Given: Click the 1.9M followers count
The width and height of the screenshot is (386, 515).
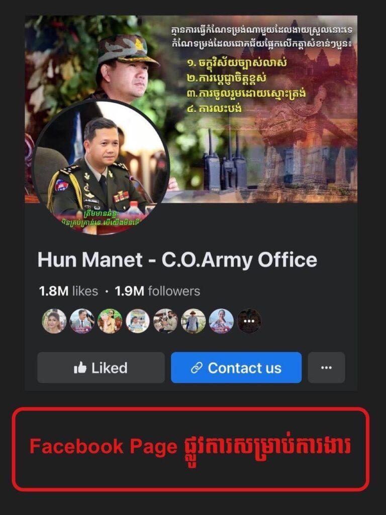Looking at the screenshot, I should (157, 291).
